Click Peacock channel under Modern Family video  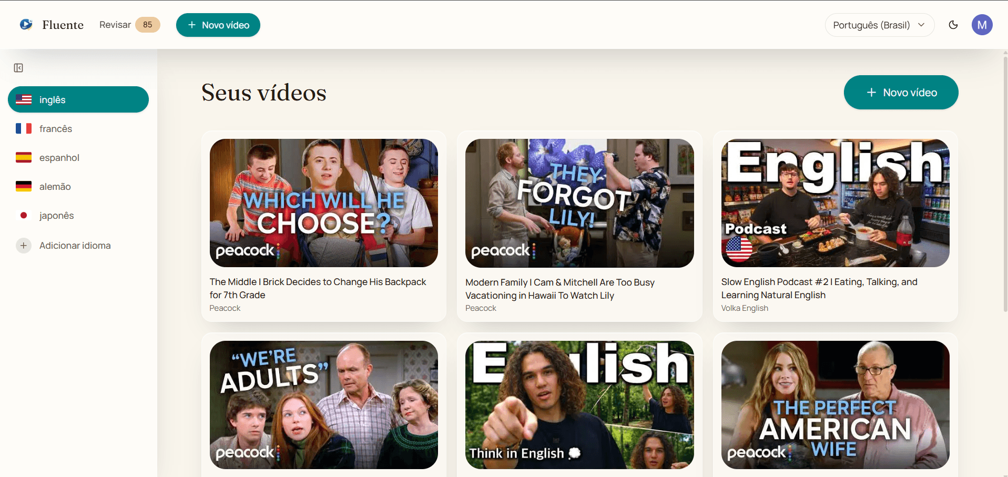pyautogui.click(x=481, y=308)
